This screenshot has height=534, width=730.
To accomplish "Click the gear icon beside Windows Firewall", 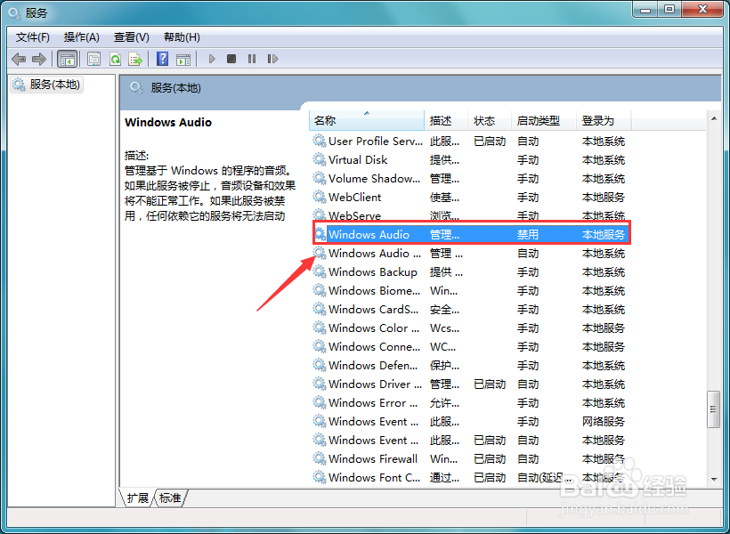I will pos(319,458).
